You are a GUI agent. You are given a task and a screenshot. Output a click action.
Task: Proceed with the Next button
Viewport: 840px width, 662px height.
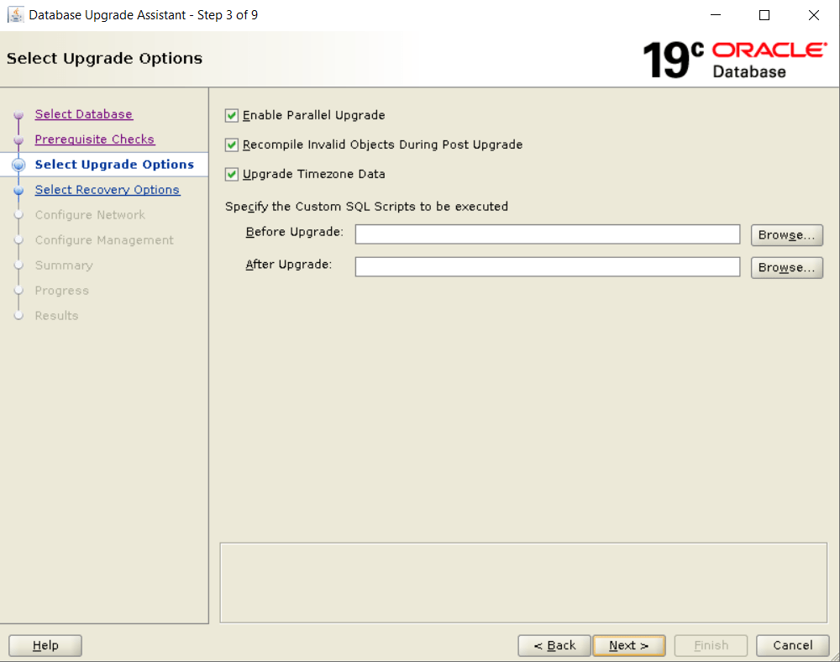tap(628, 645)
